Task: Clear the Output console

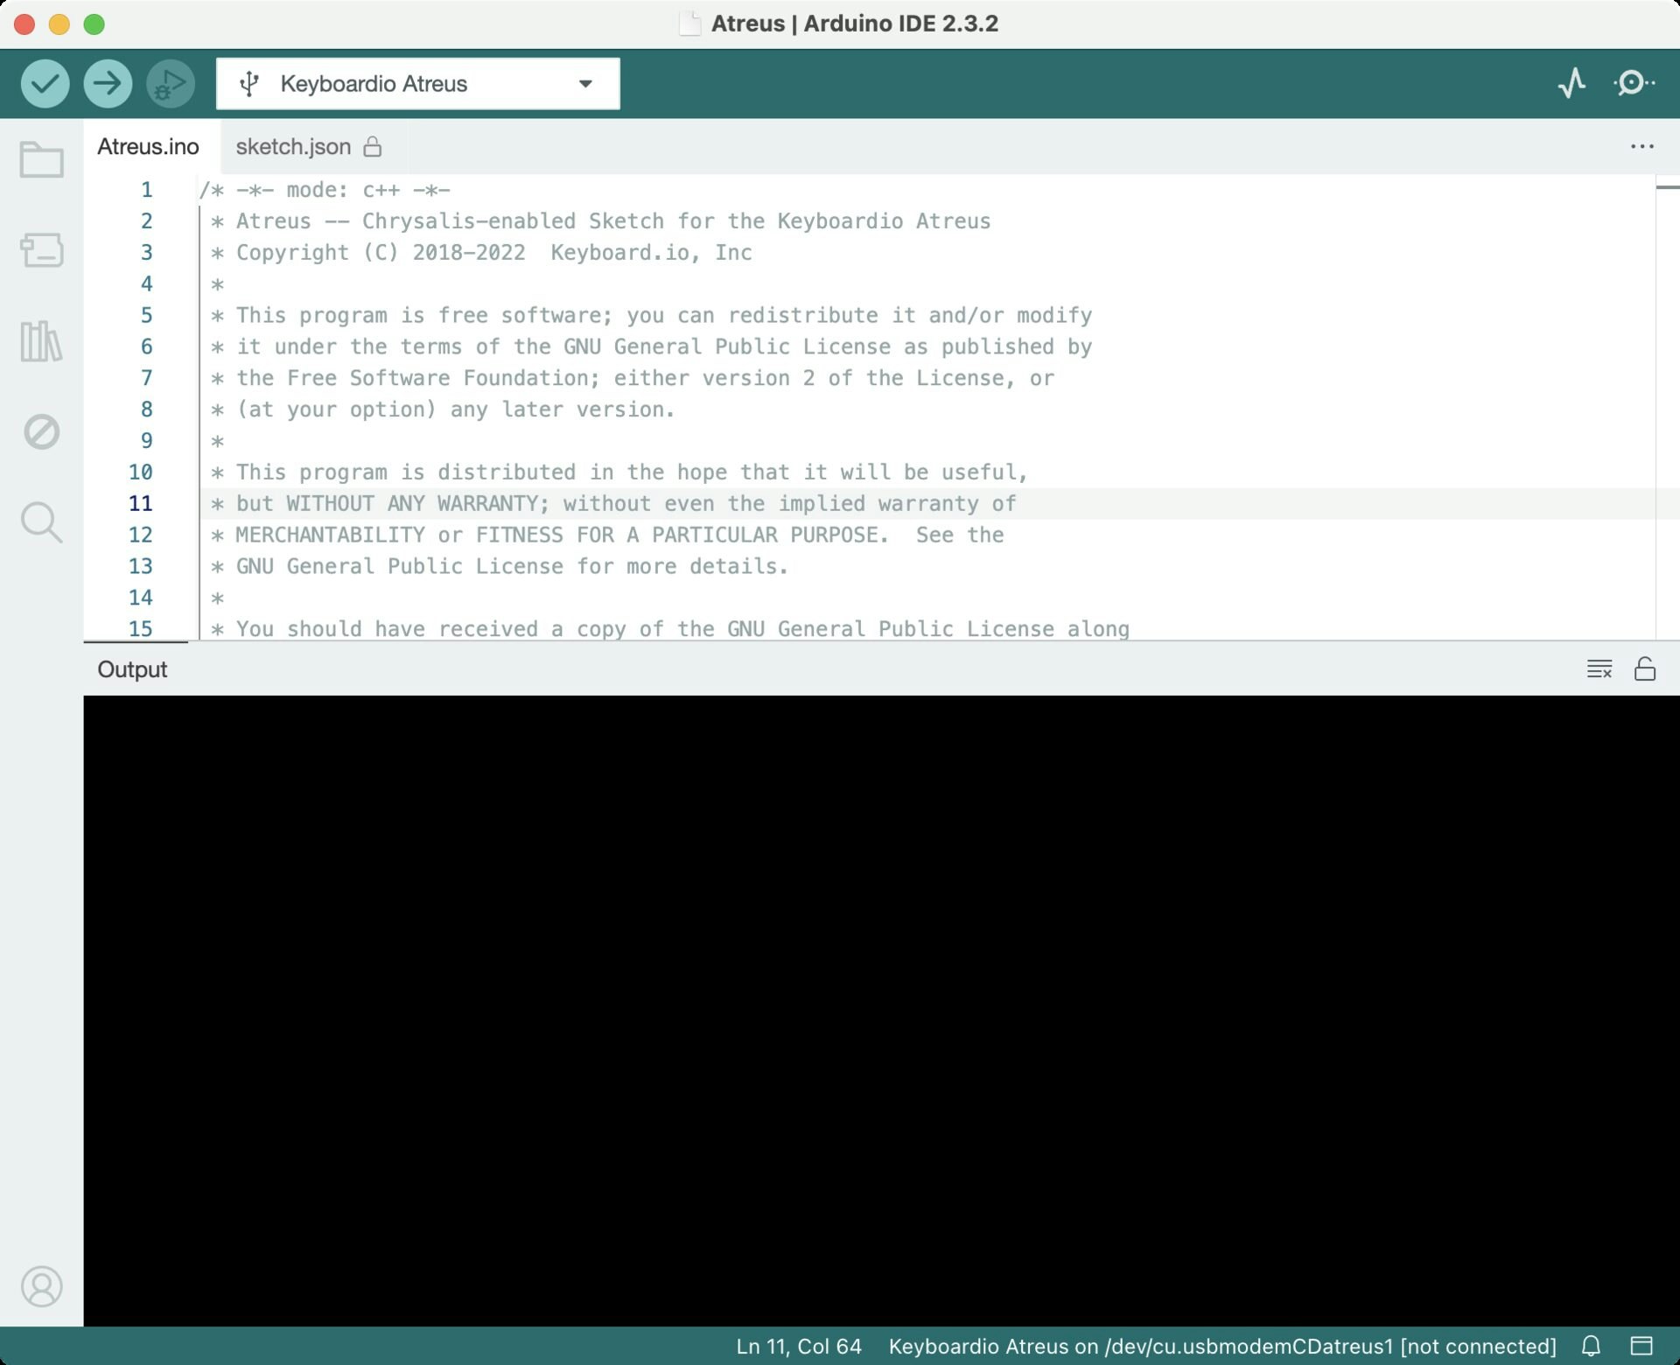Action: [x=1599, y=668]
